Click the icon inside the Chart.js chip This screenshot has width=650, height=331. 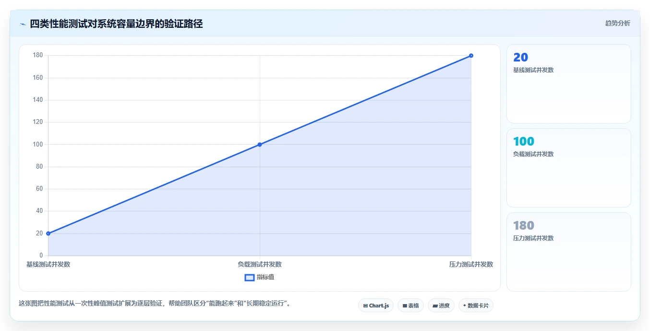(x=365, y=306)
